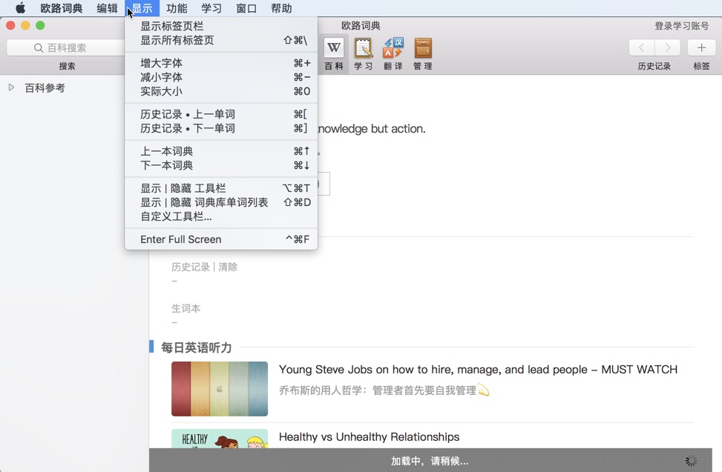Open Young Steve Jobs video thumbnail
722x472 pixels.
[x=220, y=389]
